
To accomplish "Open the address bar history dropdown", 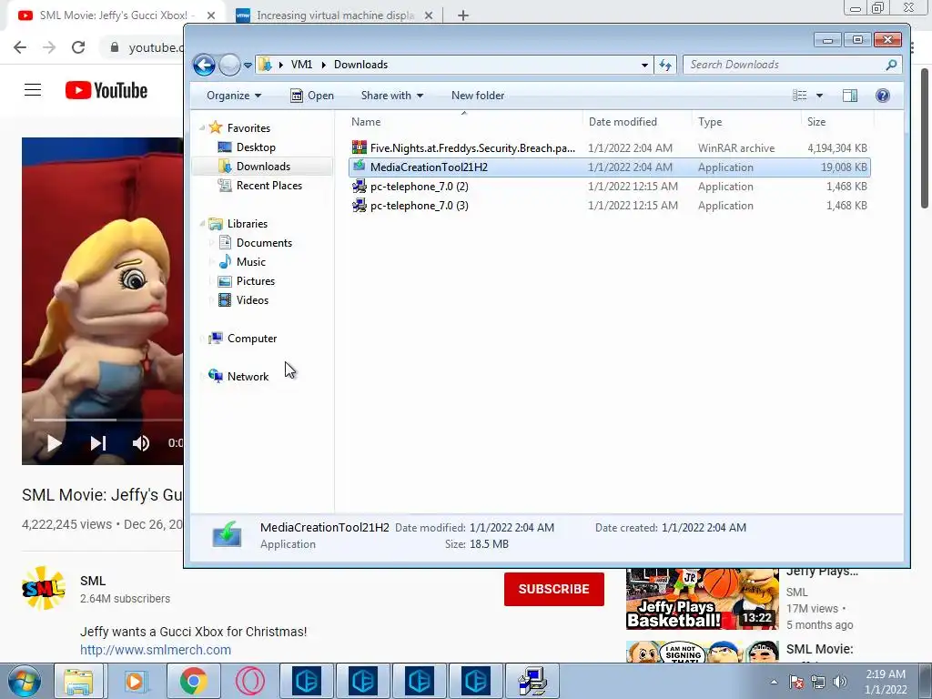I will click(644, 65).
